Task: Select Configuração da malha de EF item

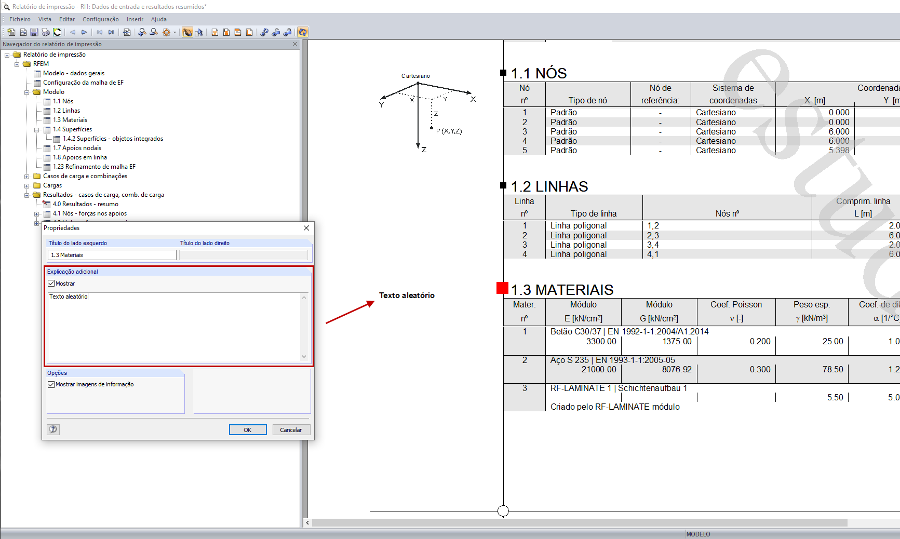Action: click(83, 83)
